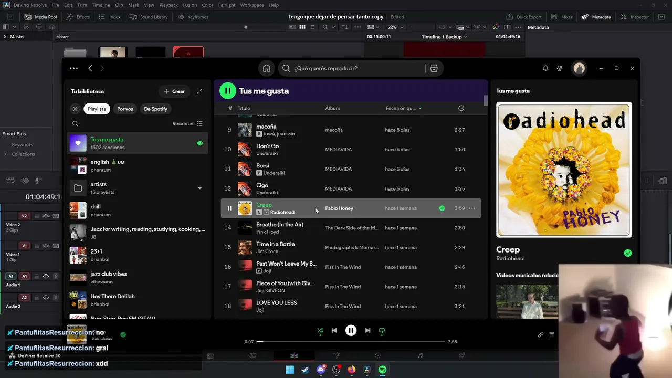Expand the artists folder arrow
The height and width of the screenshot is (378, 672).
click(199, 188)
